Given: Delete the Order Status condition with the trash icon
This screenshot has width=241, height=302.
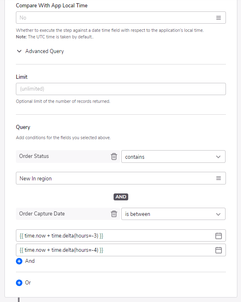Looking at the screenshot, I should tap(114, 156).
